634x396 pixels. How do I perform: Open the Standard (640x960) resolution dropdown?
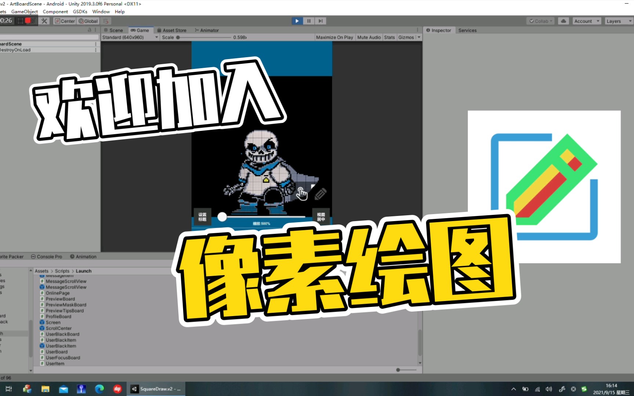(x=130, y=37)
